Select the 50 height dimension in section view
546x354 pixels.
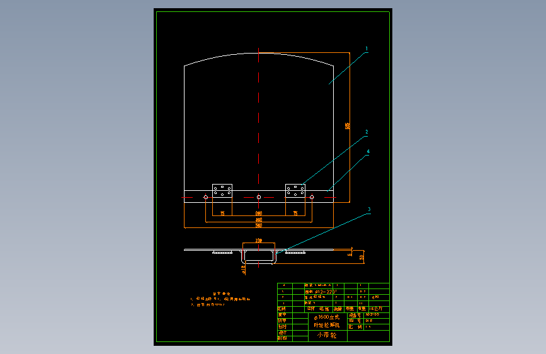click(361, 257)
